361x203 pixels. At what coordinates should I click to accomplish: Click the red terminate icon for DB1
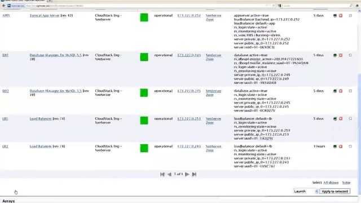[x=341, y=55]
